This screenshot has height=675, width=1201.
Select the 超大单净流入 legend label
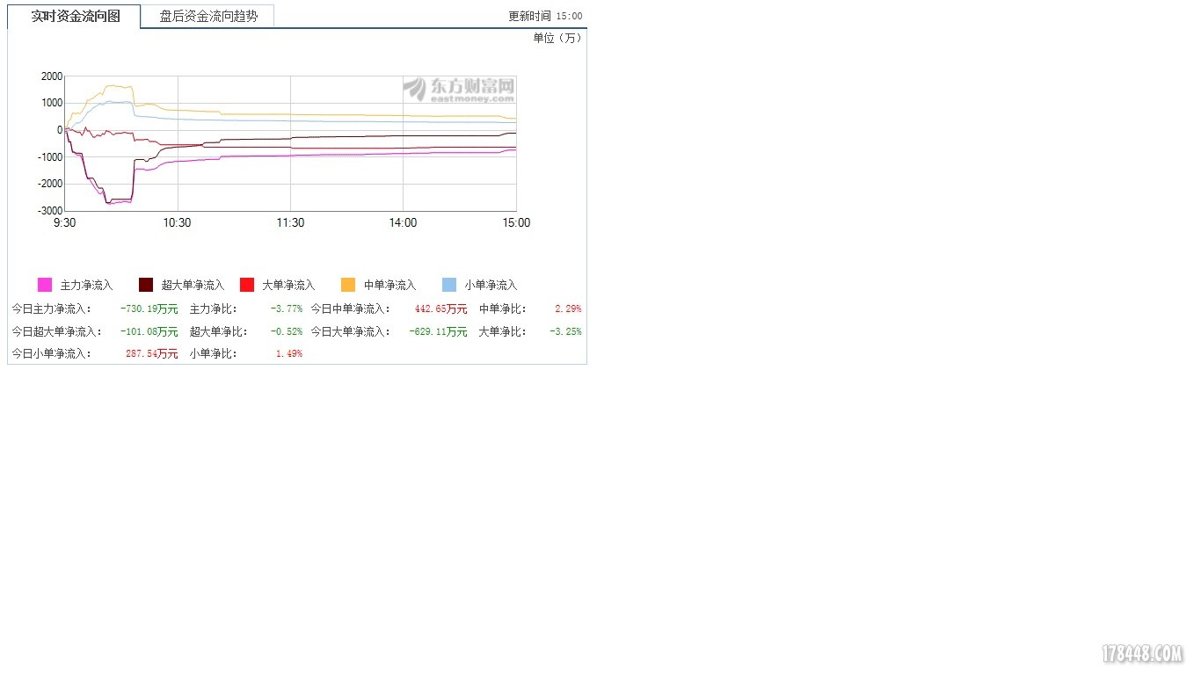pos(193,286)
